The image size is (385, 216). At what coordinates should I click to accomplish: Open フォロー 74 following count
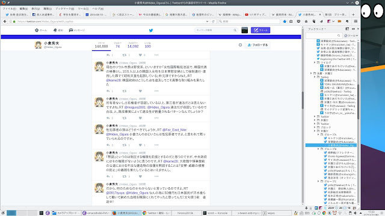tap(118, 45)
